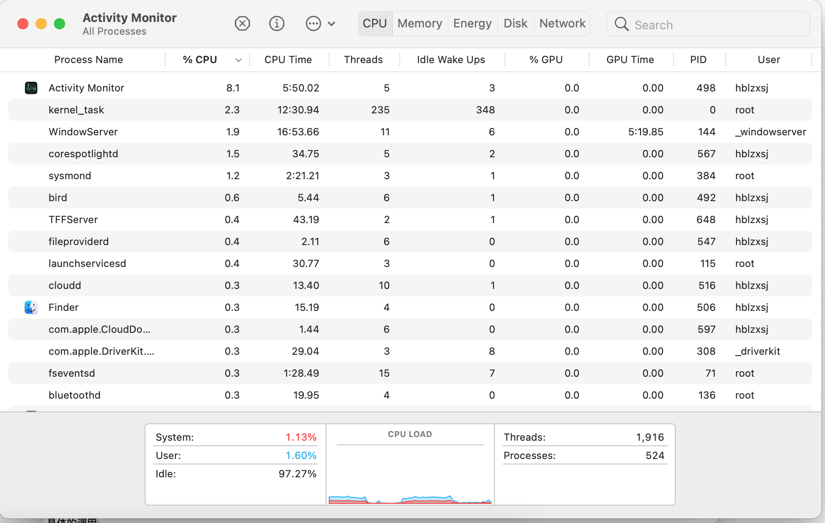Sort by Threads column header
The width and height of the screenshot is (825, 523).
364,59
